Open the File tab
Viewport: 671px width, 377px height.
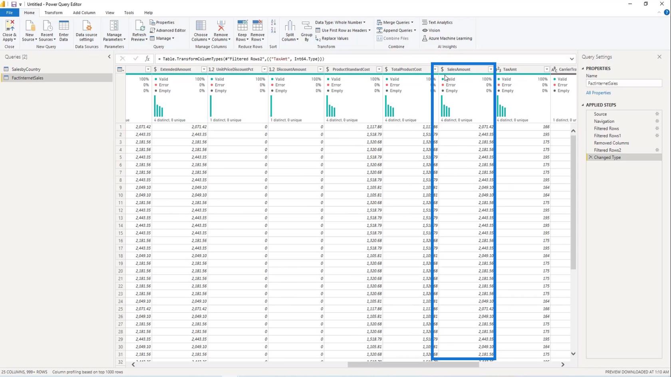point(10,13)
